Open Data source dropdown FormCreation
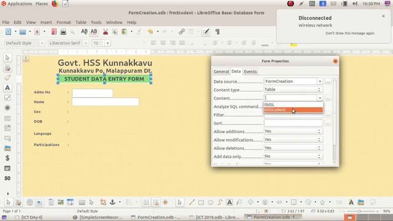Screen dimensions: 393x221 319,82
